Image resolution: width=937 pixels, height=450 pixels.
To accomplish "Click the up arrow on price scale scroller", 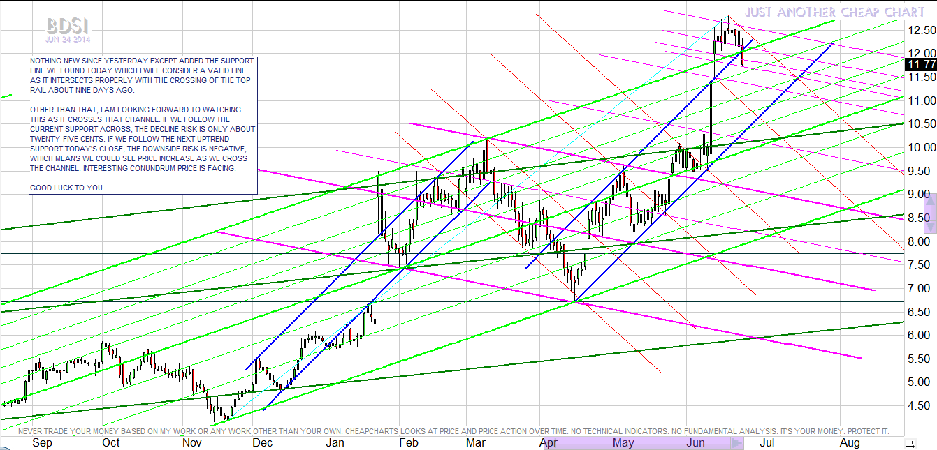I will point(930,200).
